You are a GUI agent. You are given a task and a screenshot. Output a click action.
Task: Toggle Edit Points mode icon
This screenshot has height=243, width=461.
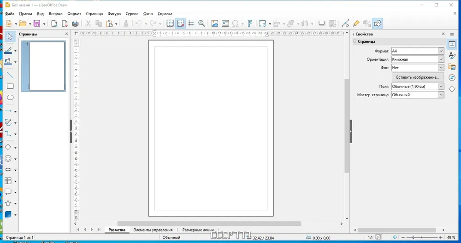pyautogui.click(x=345, y=23)
